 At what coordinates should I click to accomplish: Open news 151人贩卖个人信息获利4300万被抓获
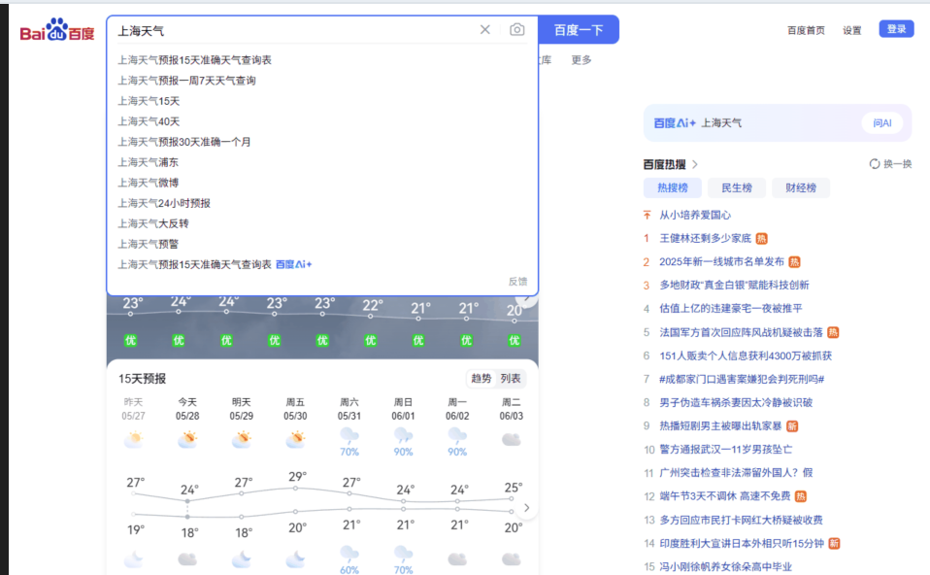pos(746,356)
